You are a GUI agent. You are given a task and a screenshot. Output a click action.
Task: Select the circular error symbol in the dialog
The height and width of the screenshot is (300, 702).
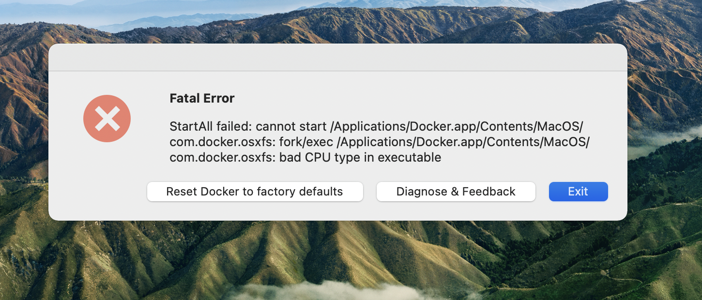[107, 118]
